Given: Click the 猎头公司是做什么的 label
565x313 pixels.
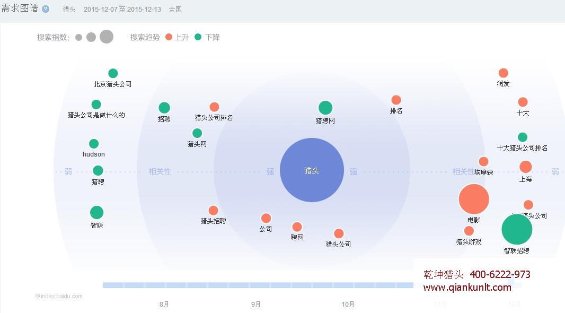Looking at the screenshot, I should (x=96, y=115).
